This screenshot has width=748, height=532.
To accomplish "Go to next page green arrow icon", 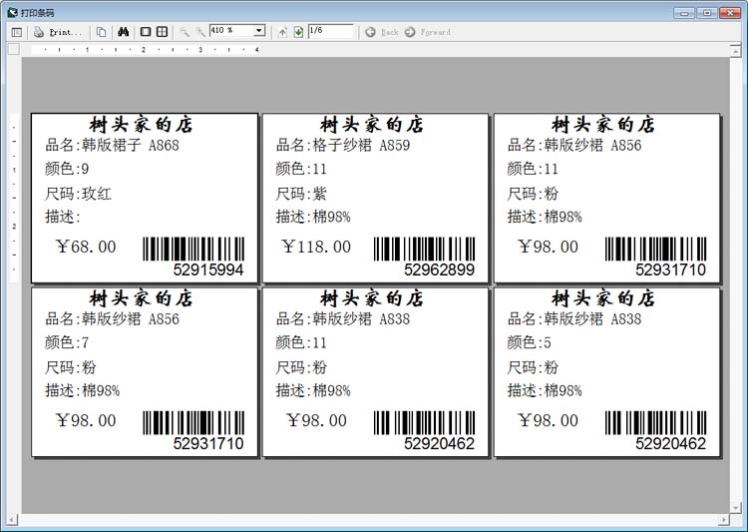I will click(x=298, y=33).
